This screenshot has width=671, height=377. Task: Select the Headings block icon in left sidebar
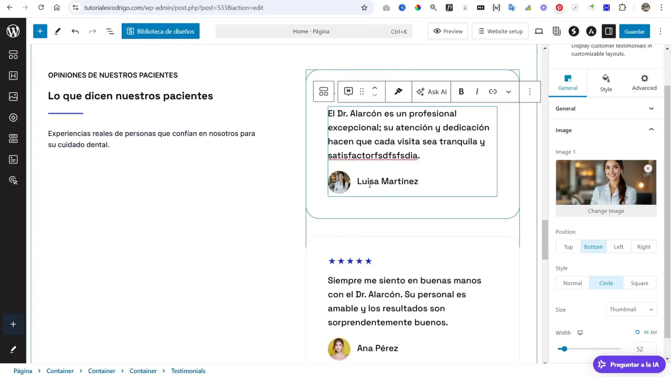pos(13,76)
